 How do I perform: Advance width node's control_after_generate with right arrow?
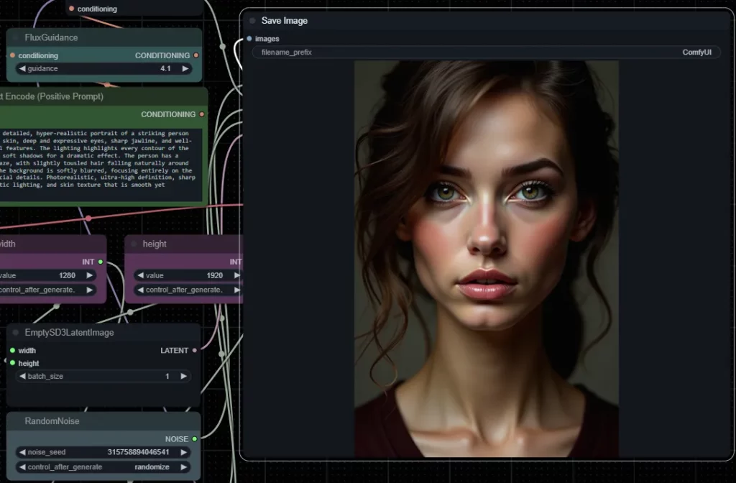pos(90,290)
